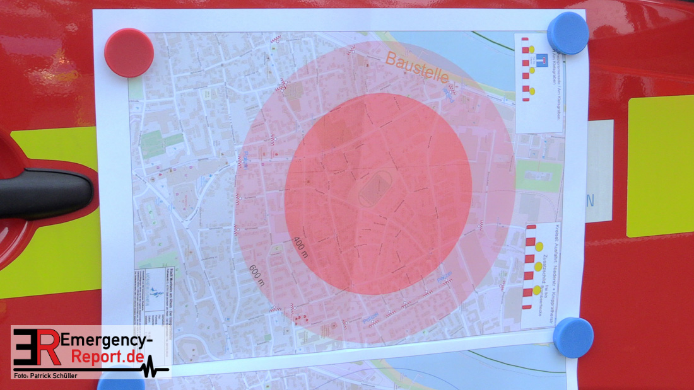Screen dimensions: 694x390
Task: Click the blue magnet at top-right corner
Action: click(568, 33)
